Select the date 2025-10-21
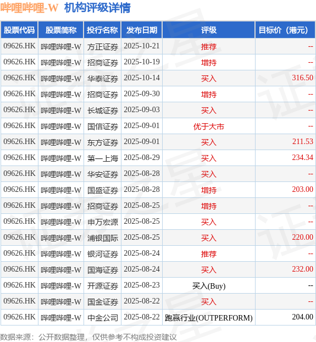This screenshot has width=316, height=342. (x=142, y=46)
